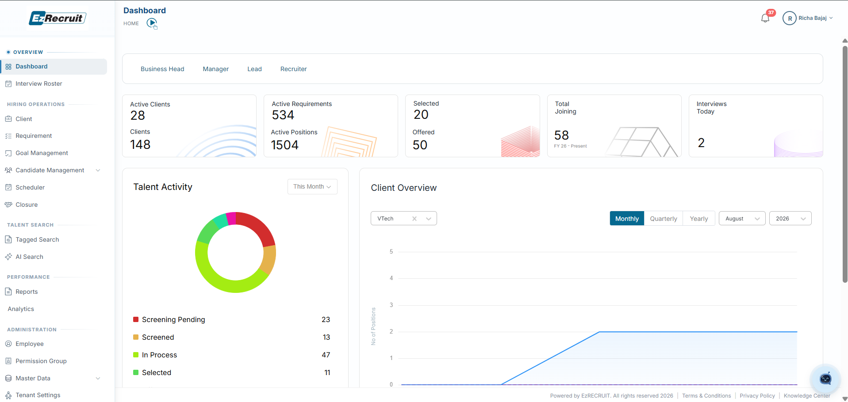Select the Lead tab
The height and width of the screenshot is (402, 848).
(x=254, y=69)
